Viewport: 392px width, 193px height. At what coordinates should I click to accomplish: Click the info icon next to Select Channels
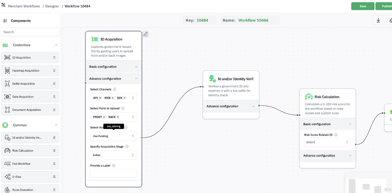tap(115, 89)
